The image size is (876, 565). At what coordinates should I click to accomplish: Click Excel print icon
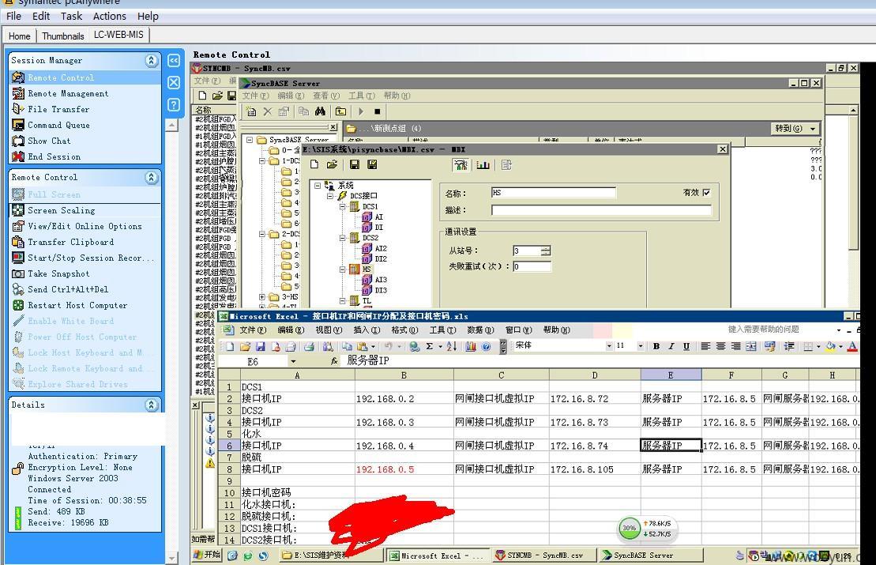[309, 346]
